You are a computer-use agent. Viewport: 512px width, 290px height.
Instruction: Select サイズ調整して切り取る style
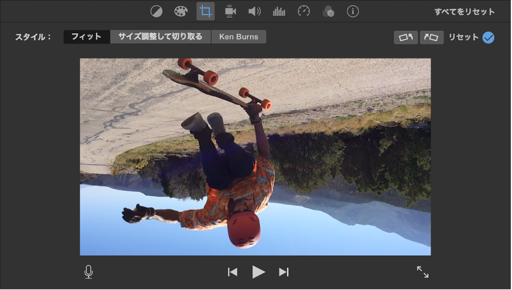[160, 37]
